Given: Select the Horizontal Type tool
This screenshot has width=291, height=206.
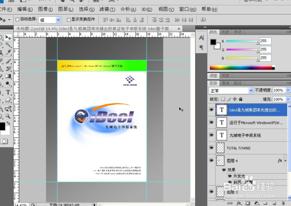Looking at the screenshot, I should (x=8, y=92).
